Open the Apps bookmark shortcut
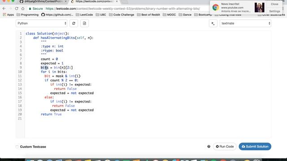This screenshot has width=287, height=161. coord(8,15)
